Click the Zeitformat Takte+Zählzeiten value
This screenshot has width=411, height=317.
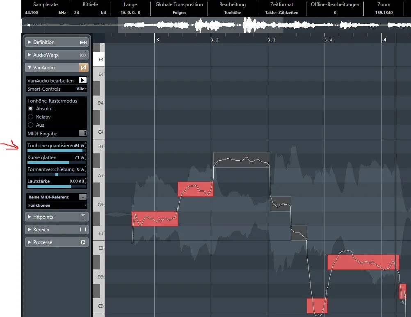click(x=281, y=13)
